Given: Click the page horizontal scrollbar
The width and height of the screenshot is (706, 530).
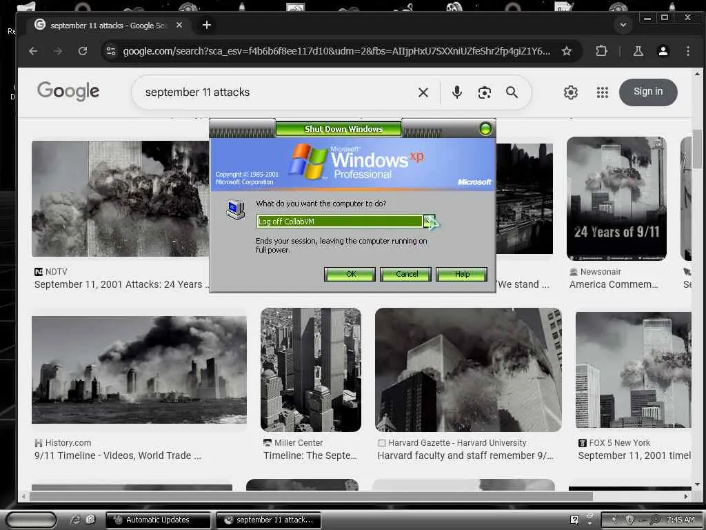Looking at the screenshot, I should (x=311, y=496).
